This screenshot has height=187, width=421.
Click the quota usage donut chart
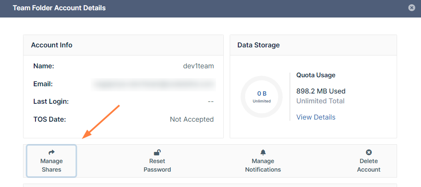tap(261, 96)
